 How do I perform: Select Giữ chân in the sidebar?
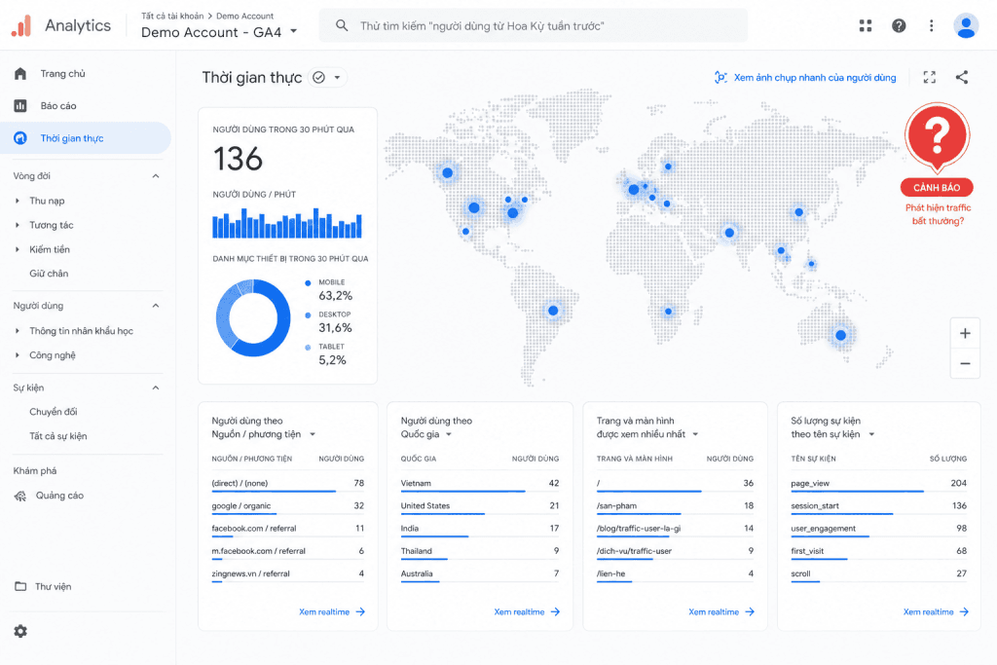49,274
